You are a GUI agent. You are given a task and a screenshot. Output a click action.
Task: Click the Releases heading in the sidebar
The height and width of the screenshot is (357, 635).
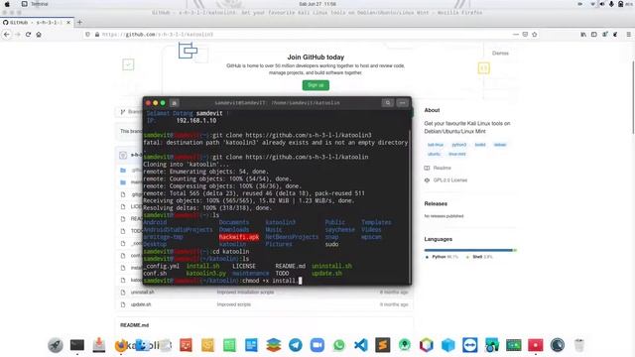pos(436,203)
